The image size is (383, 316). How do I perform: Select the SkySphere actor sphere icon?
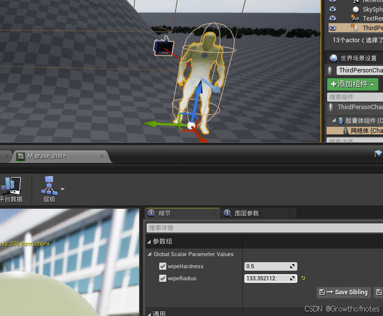point(356,10)
